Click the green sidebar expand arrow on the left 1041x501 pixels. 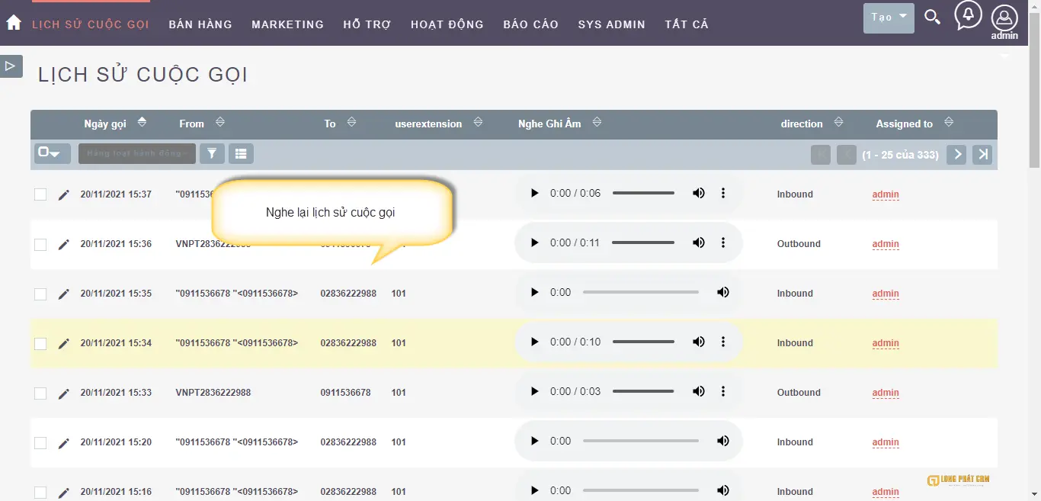[11, 66]
